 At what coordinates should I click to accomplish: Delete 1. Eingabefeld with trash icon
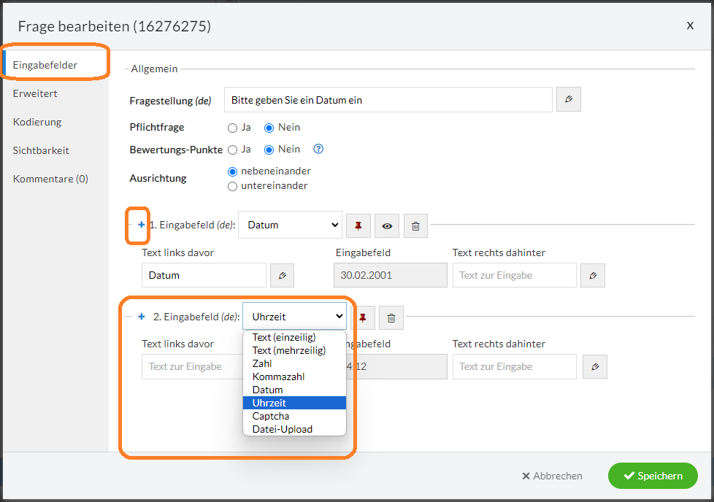(415, 226)
